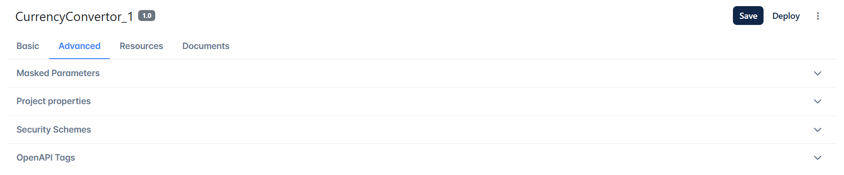This screenshot has width=844, height=175.
Task: Expand the OpenAPI Tags section heading
Action: point(46,157)
